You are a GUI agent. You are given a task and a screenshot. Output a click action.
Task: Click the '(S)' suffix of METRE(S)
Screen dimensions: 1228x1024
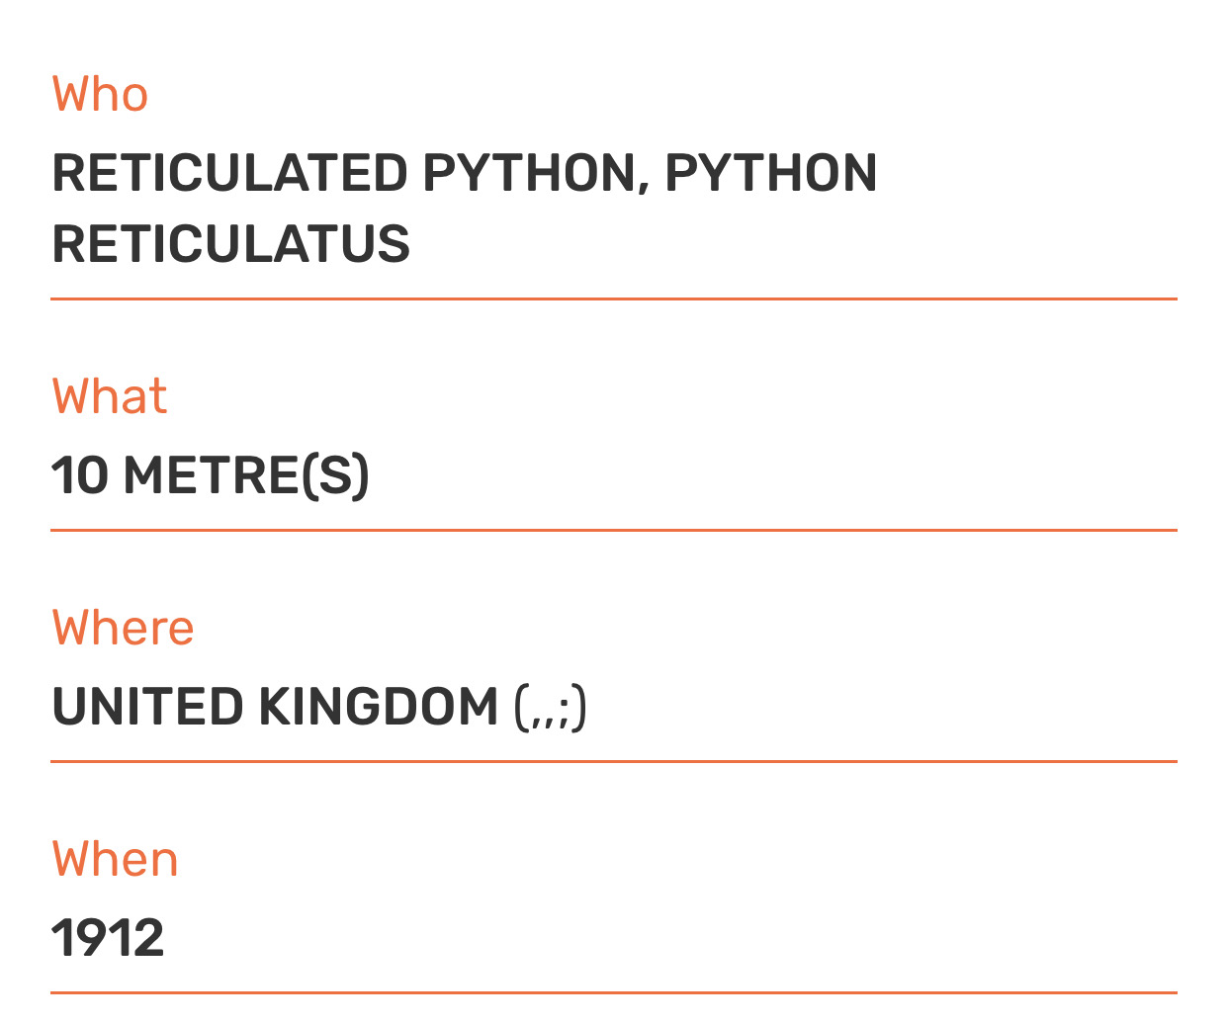[x=336, y=475]
